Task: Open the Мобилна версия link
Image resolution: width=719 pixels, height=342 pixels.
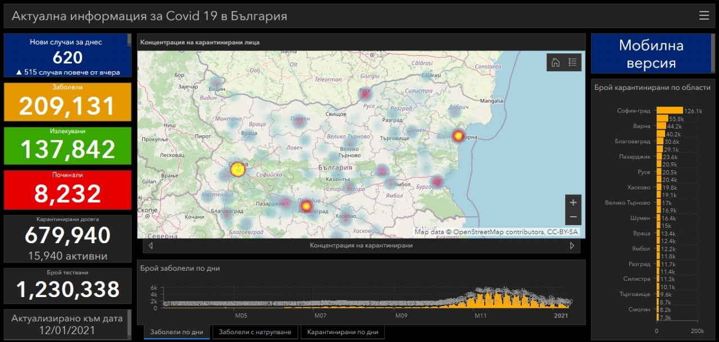Action: [651, 54]
